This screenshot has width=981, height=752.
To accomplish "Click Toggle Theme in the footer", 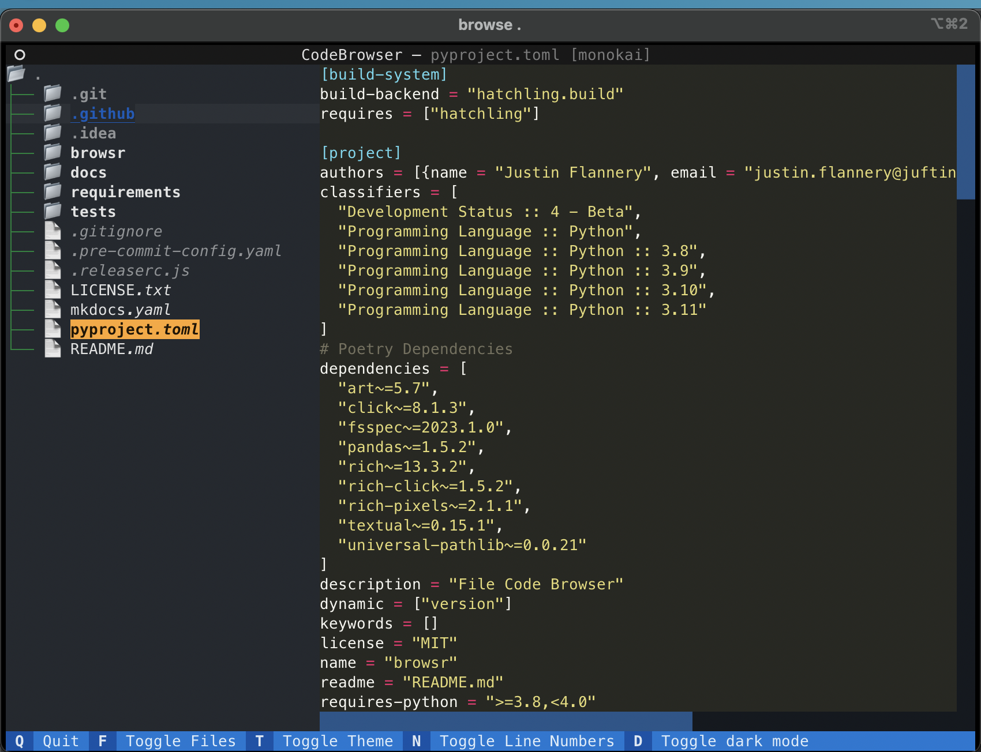I will coord(338,741).
